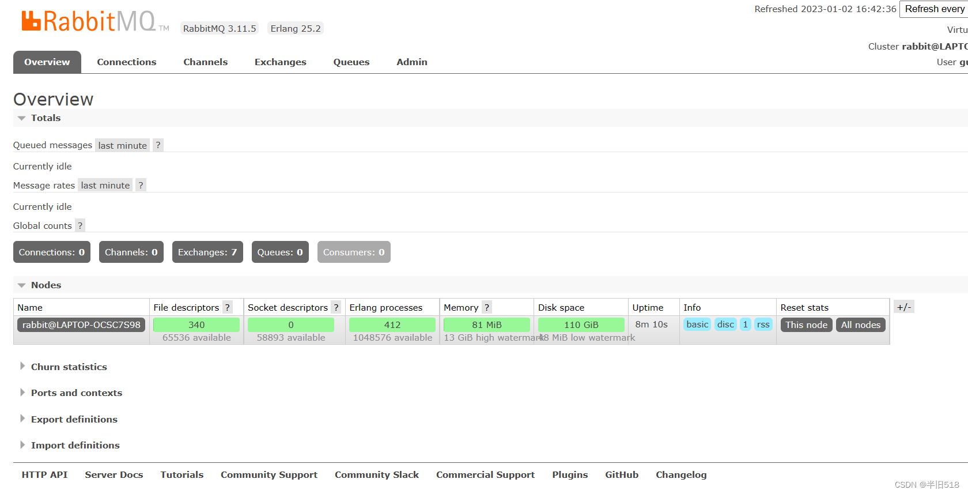Click the info tag labeled 1
Image resolution: width=968 pixels, height=494 pixels.
(x=746, y=324)
